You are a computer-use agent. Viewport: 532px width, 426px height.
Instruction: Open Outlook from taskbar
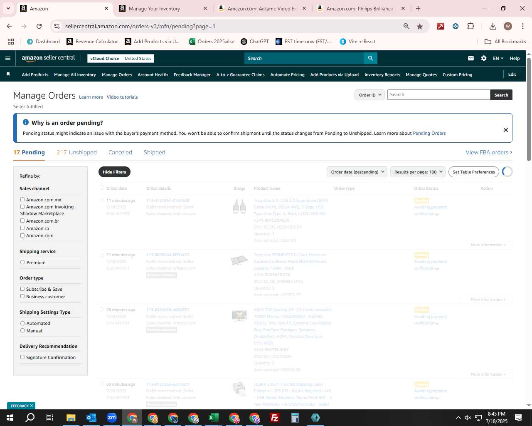[91, 418]
